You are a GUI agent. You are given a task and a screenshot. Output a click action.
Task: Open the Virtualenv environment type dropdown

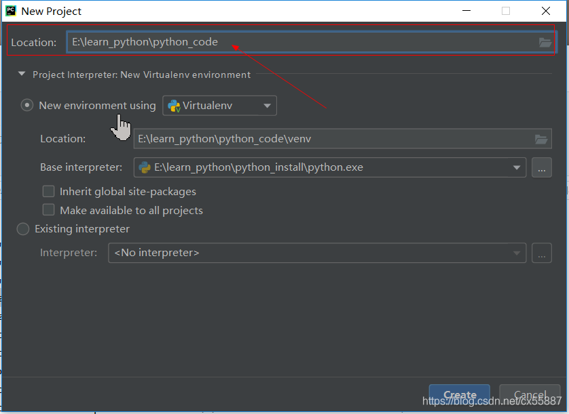tap(219, 106)
